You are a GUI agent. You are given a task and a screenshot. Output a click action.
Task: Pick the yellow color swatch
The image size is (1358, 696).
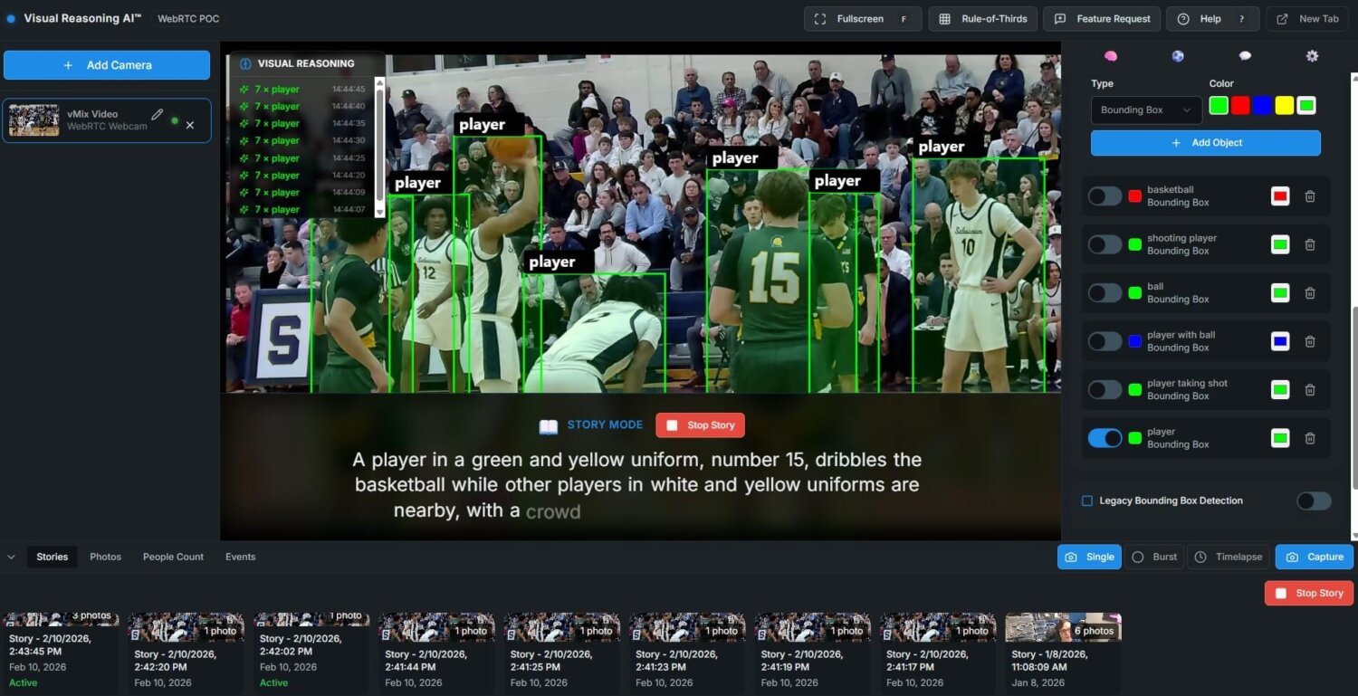click(1284, 106)
